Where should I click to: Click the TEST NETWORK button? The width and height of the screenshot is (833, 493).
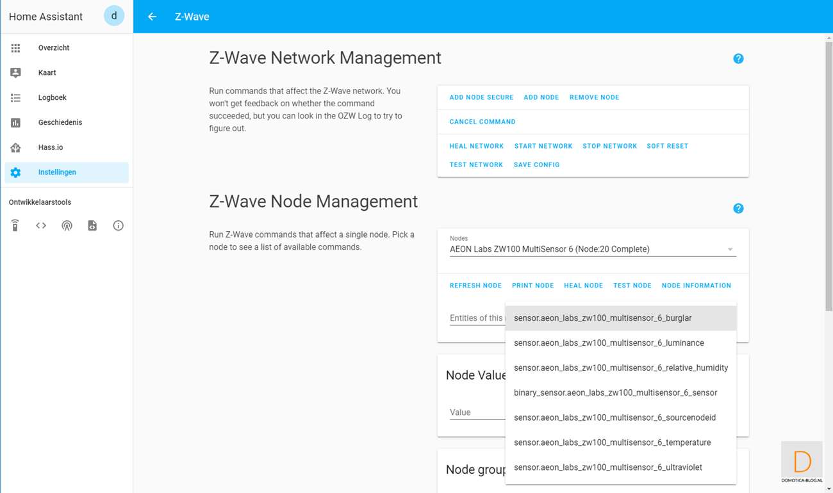point(477,165)
